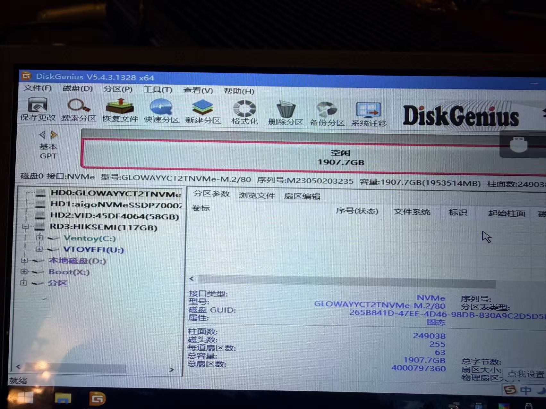Expand the Ventoy(C:) tree node
Screen dimensions: 546x409
coord(39,238)
